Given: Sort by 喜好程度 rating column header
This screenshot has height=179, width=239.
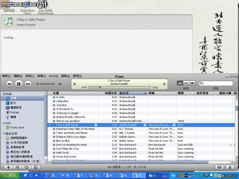Looking at the screenshot, I should coord(204,93).
